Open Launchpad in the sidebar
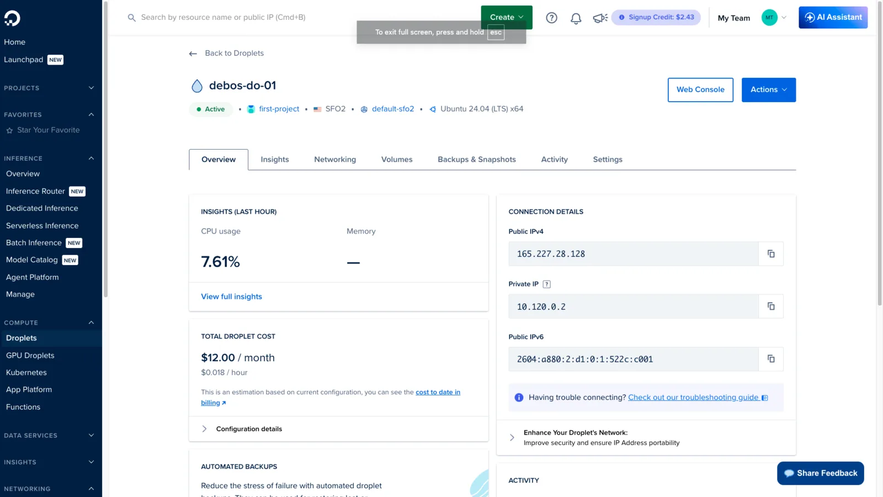This screenshot has height=497, width=883. pos(24,60)
